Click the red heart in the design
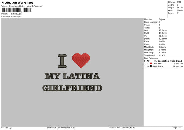 pyautogui.click(x=81, y=61)
